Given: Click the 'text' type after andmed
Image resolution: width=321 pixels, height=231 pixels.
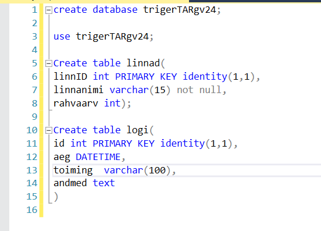Looking at the screenshot, I should point(104,183).
